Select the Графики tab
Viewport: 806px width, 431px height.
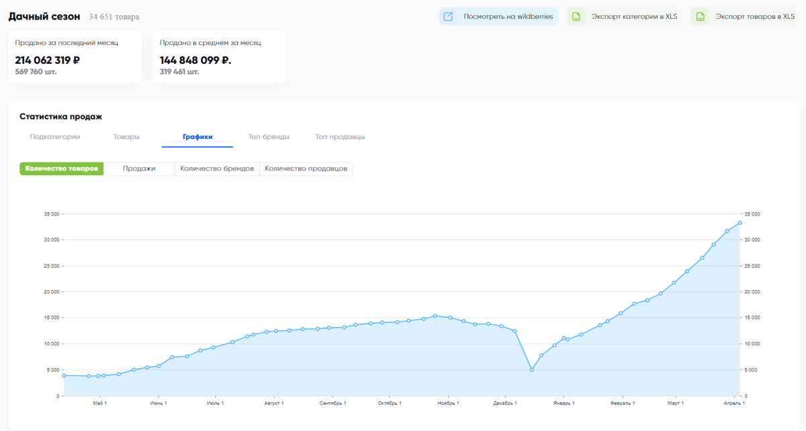tap(197, 137)
